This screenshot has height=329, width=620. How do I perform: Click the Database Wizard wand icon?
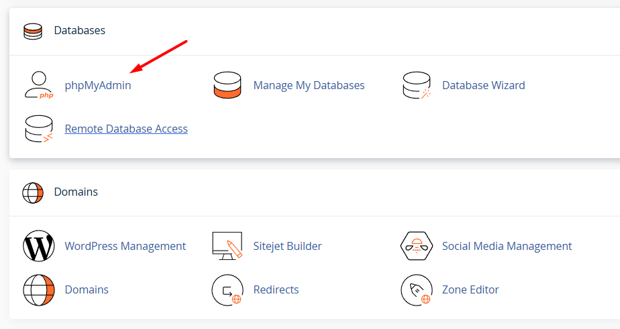pos(416,86)
